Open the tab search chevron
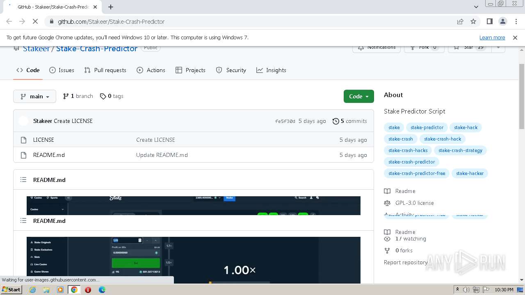The image size is (525, 295). (x=476, y=7)
